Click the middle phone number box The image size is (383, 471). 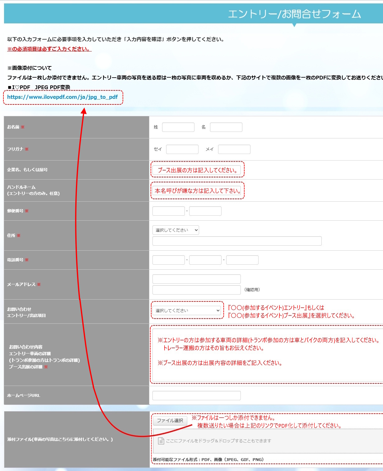click(205, 260)
